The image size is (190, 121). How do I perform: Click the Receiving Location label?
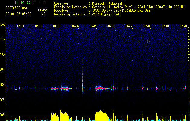coord(70,7)
